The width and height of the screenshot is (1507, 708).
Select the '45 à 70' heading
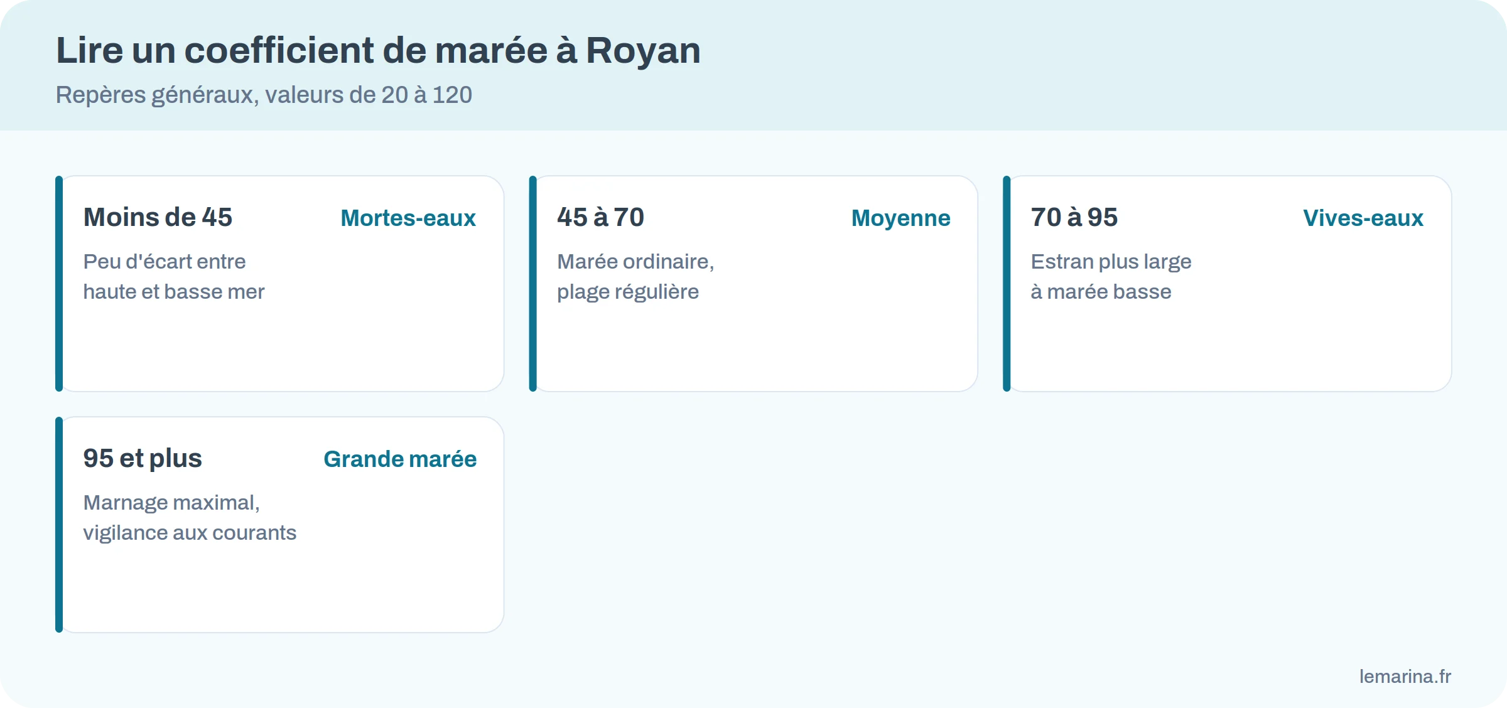(600, 217)
